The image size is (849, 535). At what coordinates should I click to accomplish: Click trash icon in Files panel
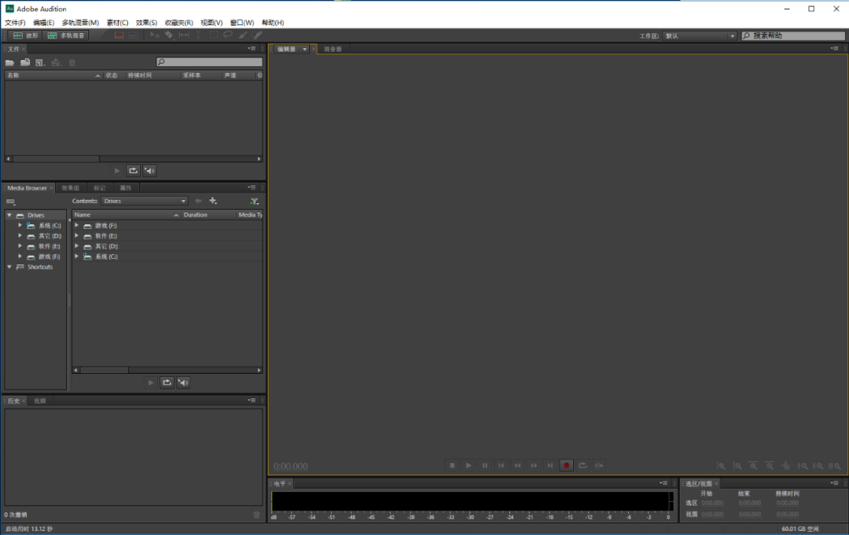tap(72, 62)
